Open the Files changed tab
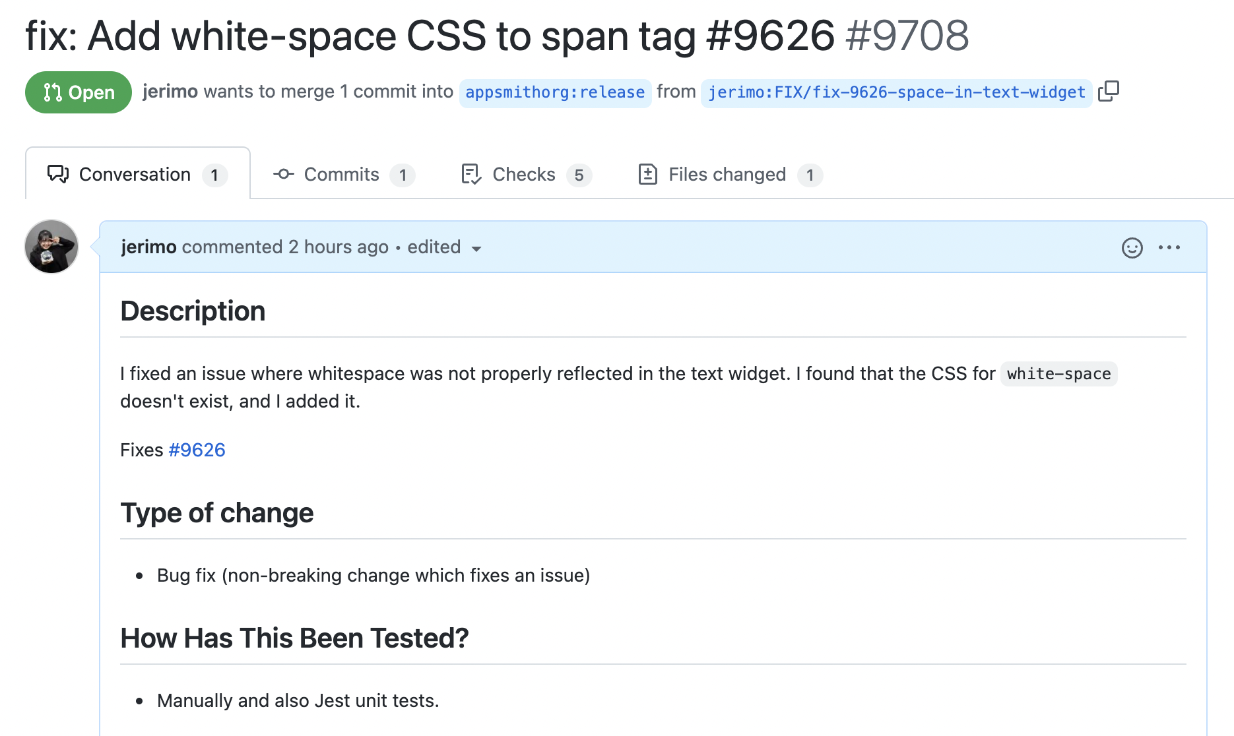This screenshot has height=736, width=1234. coord(731,175)
